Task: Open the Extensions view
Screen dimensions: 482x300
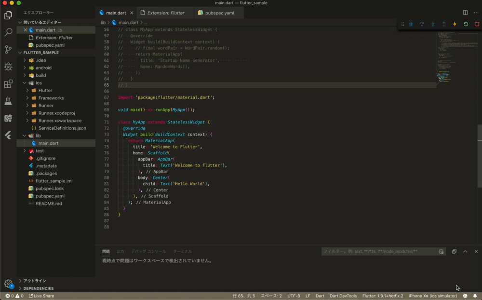Action: [8, 84]
